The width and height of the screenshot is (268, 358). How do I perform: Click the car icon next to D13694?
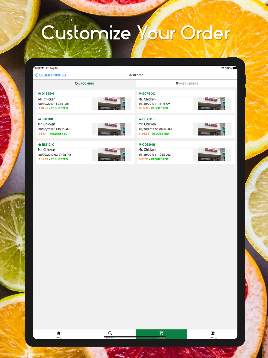click(x=39, y=94)
